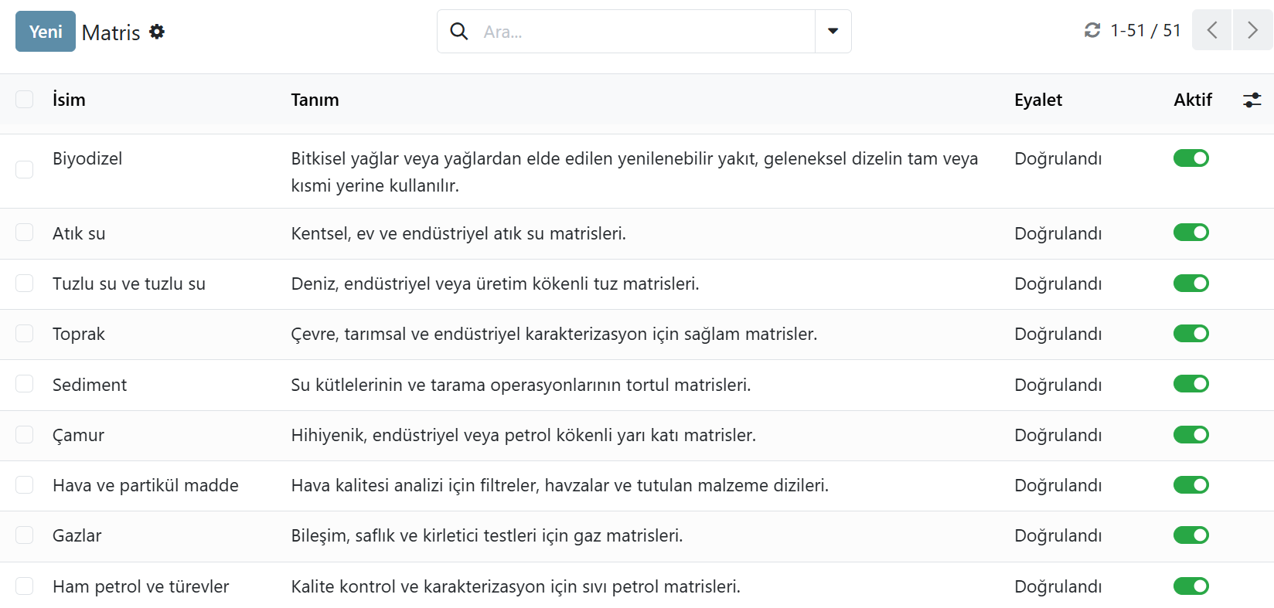Toggle Aktif switch for Gazlar

click(x=1191, y=535)
